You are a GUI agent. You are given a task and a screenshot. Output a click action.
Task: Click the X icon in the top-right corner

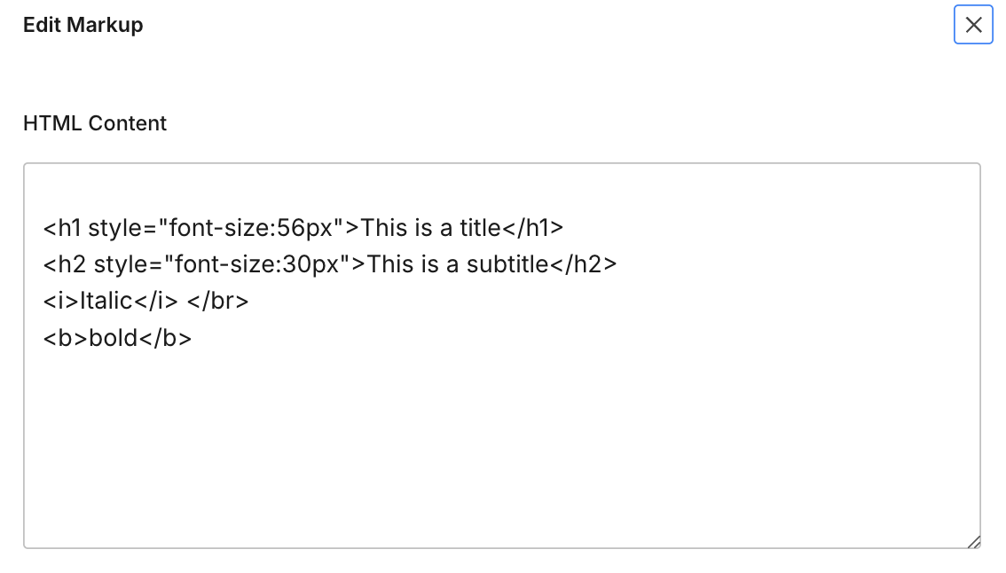tap(973, 25)
